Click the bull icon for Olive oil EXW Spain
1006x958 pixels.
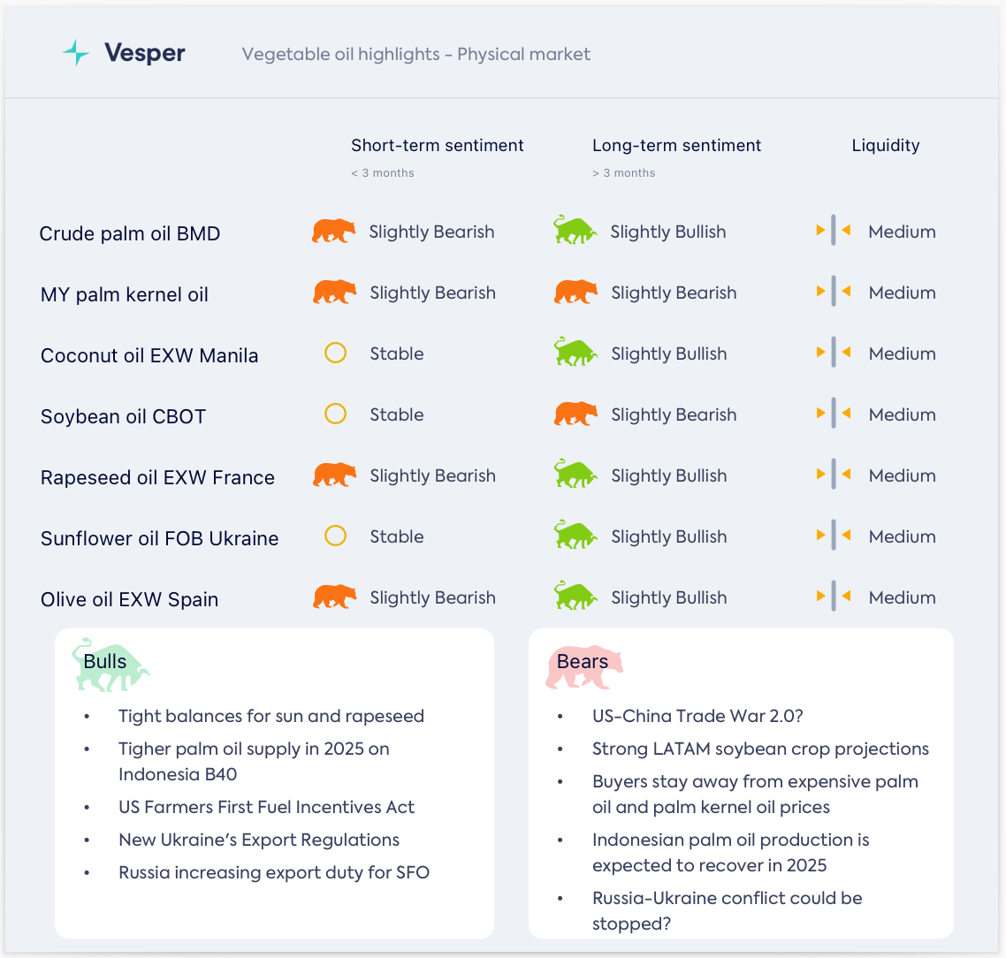[x=575, y=597]
